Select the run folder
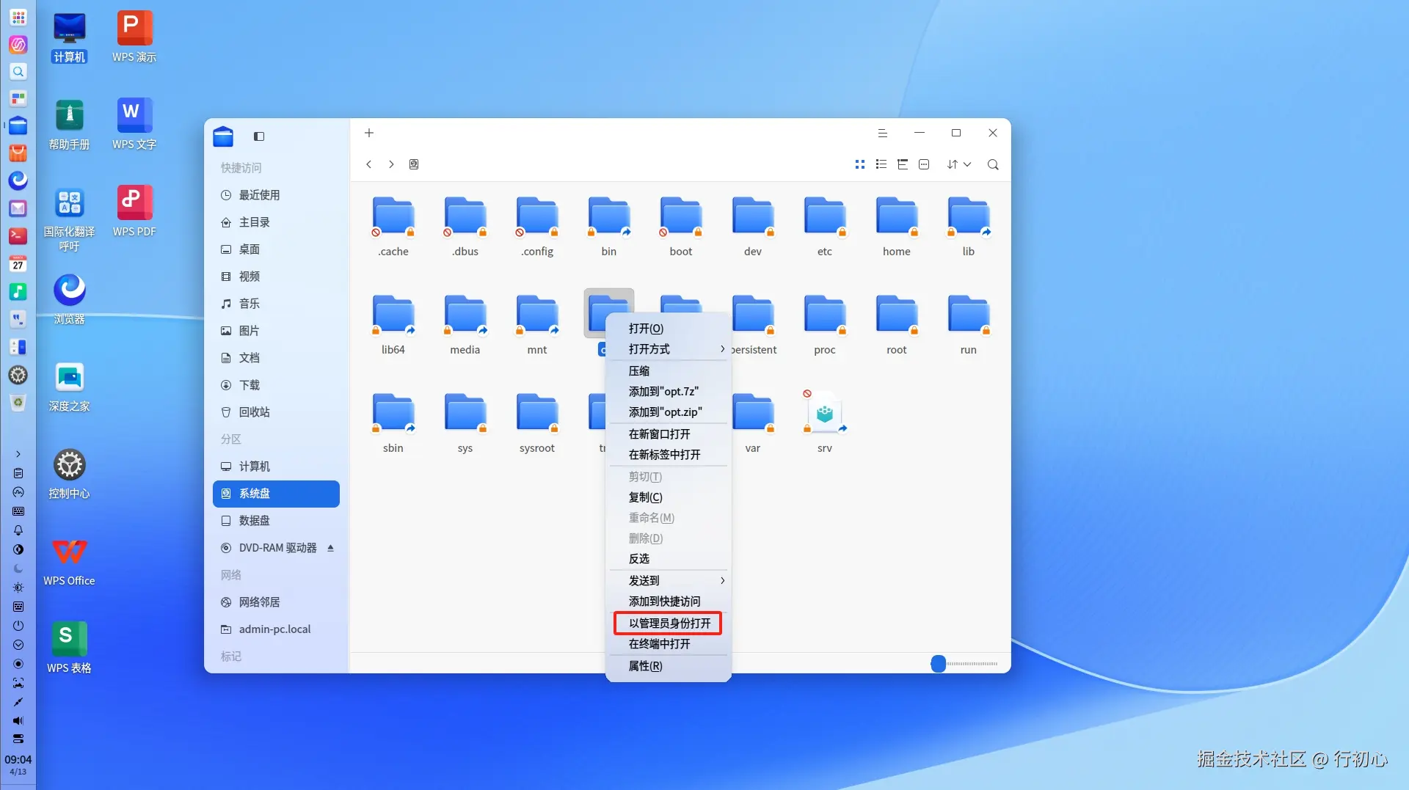 969,317
